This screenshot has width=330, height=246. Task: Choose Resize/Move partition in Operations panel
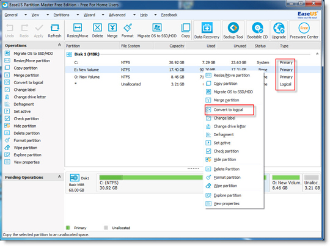[28, 61]
